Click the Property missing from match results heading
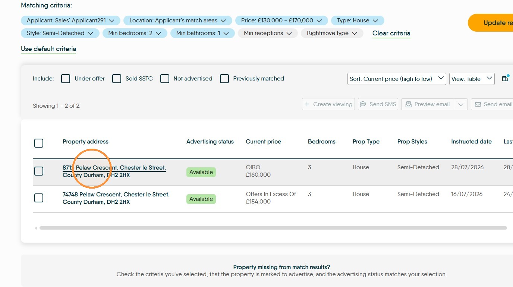This screenshot has width=513, height=287. click(281, 267)
